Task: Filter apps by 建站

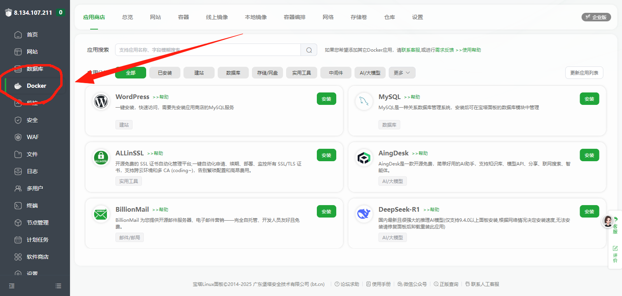Action: [199, 73]
